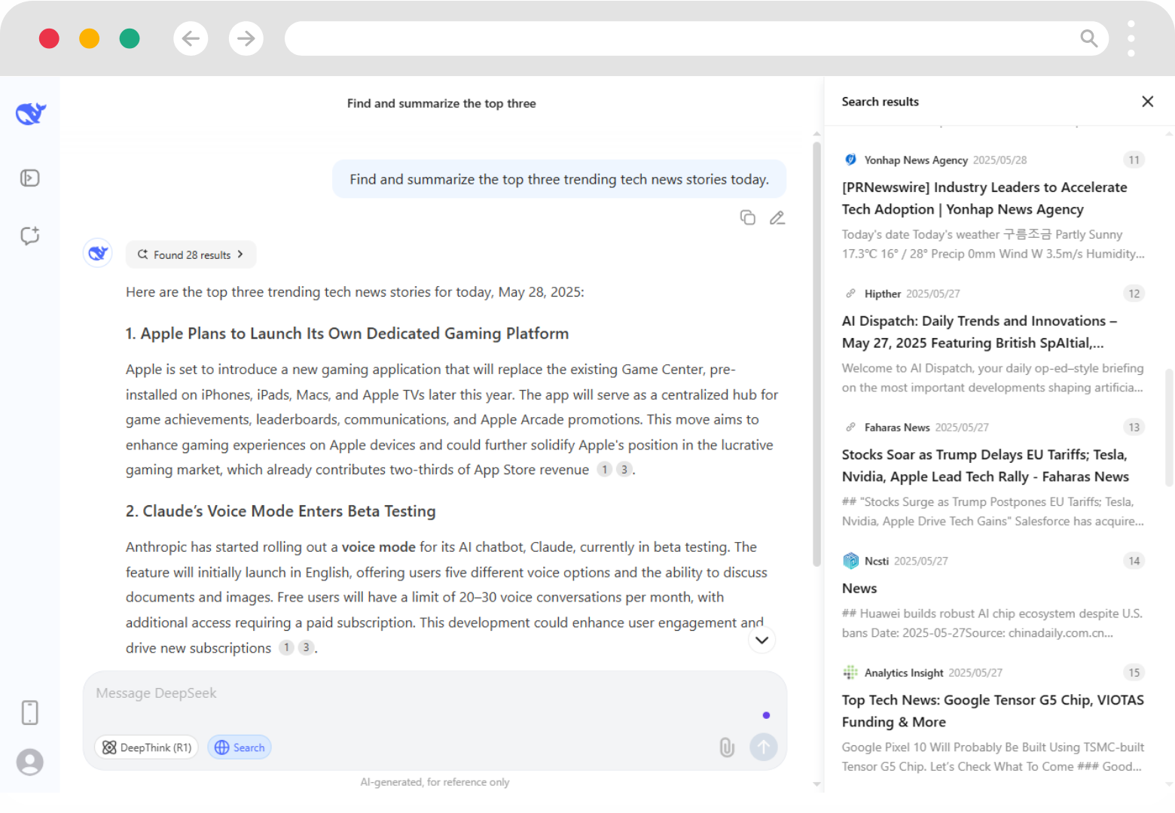Open the Yonhap PRNewswire Industry Leaders result
Viewport: 1175px width, 813px height.
[x=993, y=207]
